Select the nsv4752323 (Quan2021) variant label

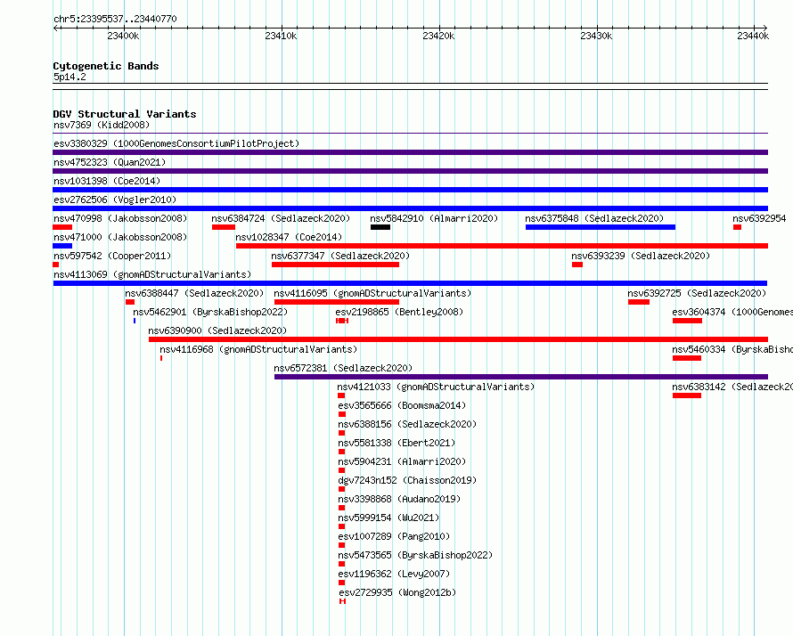pos(110,162)
